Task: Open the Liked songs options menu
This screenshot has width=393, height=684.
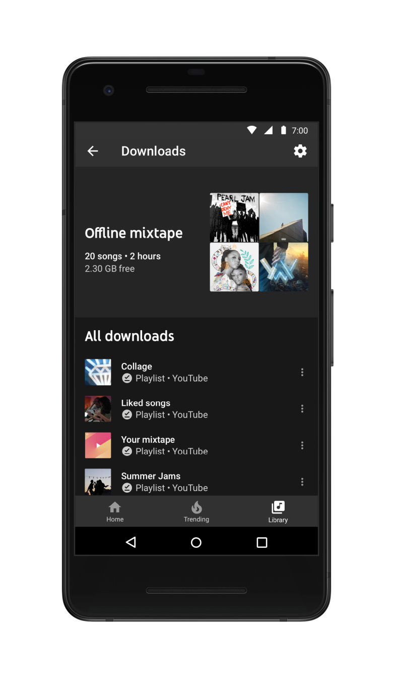Action: pos(302,408)
